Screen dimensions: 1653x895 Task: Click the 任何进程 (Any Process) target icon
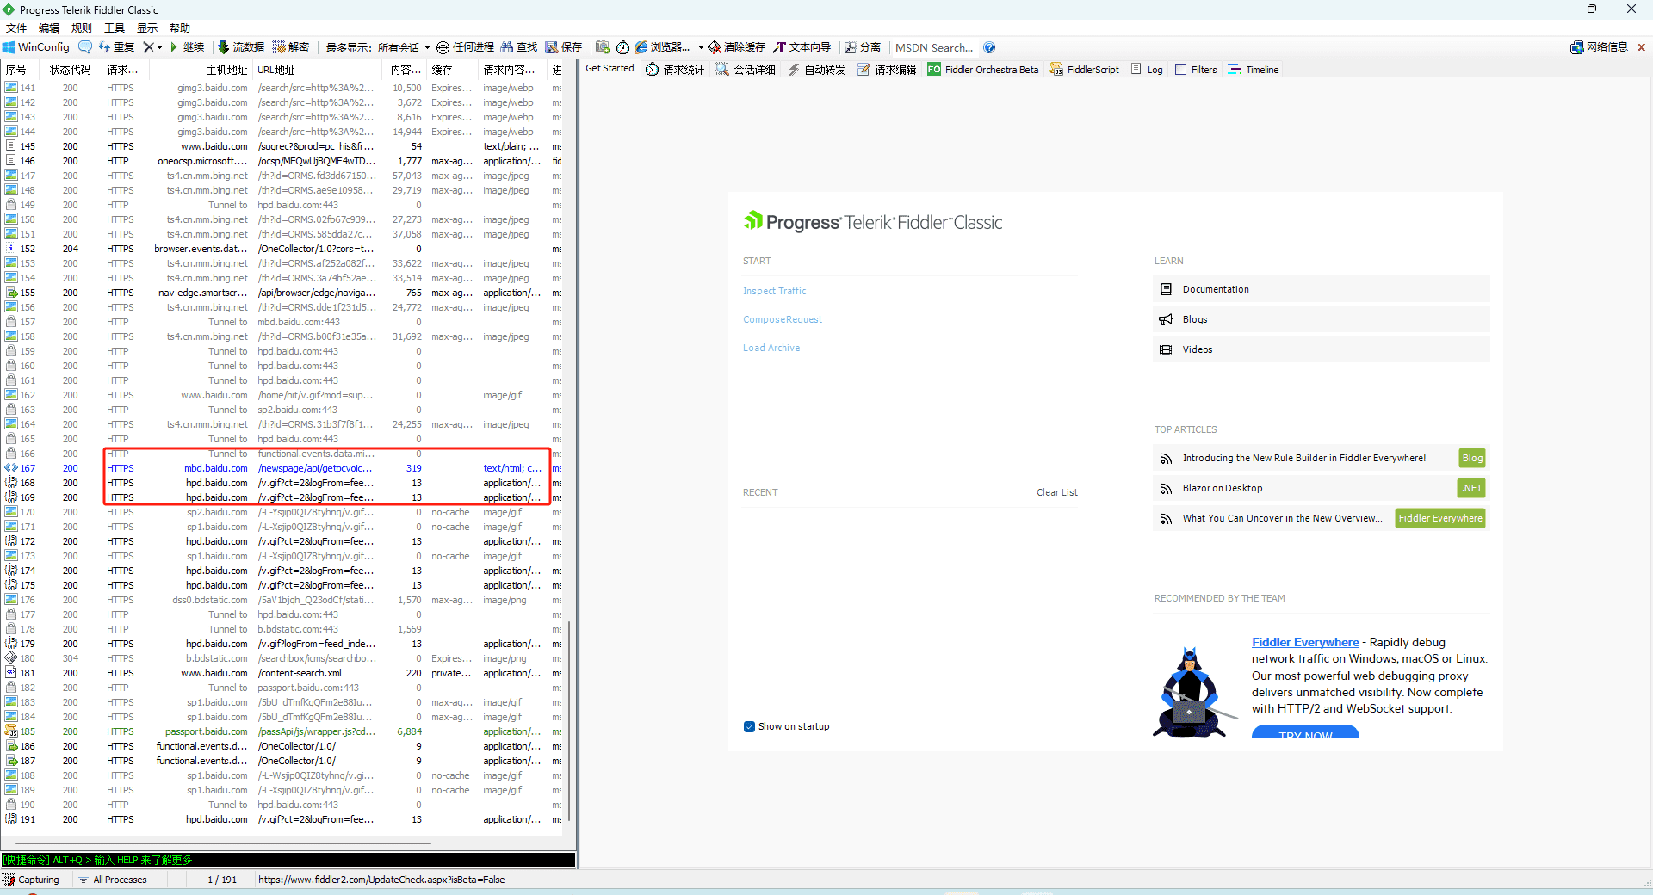[443, 47]
